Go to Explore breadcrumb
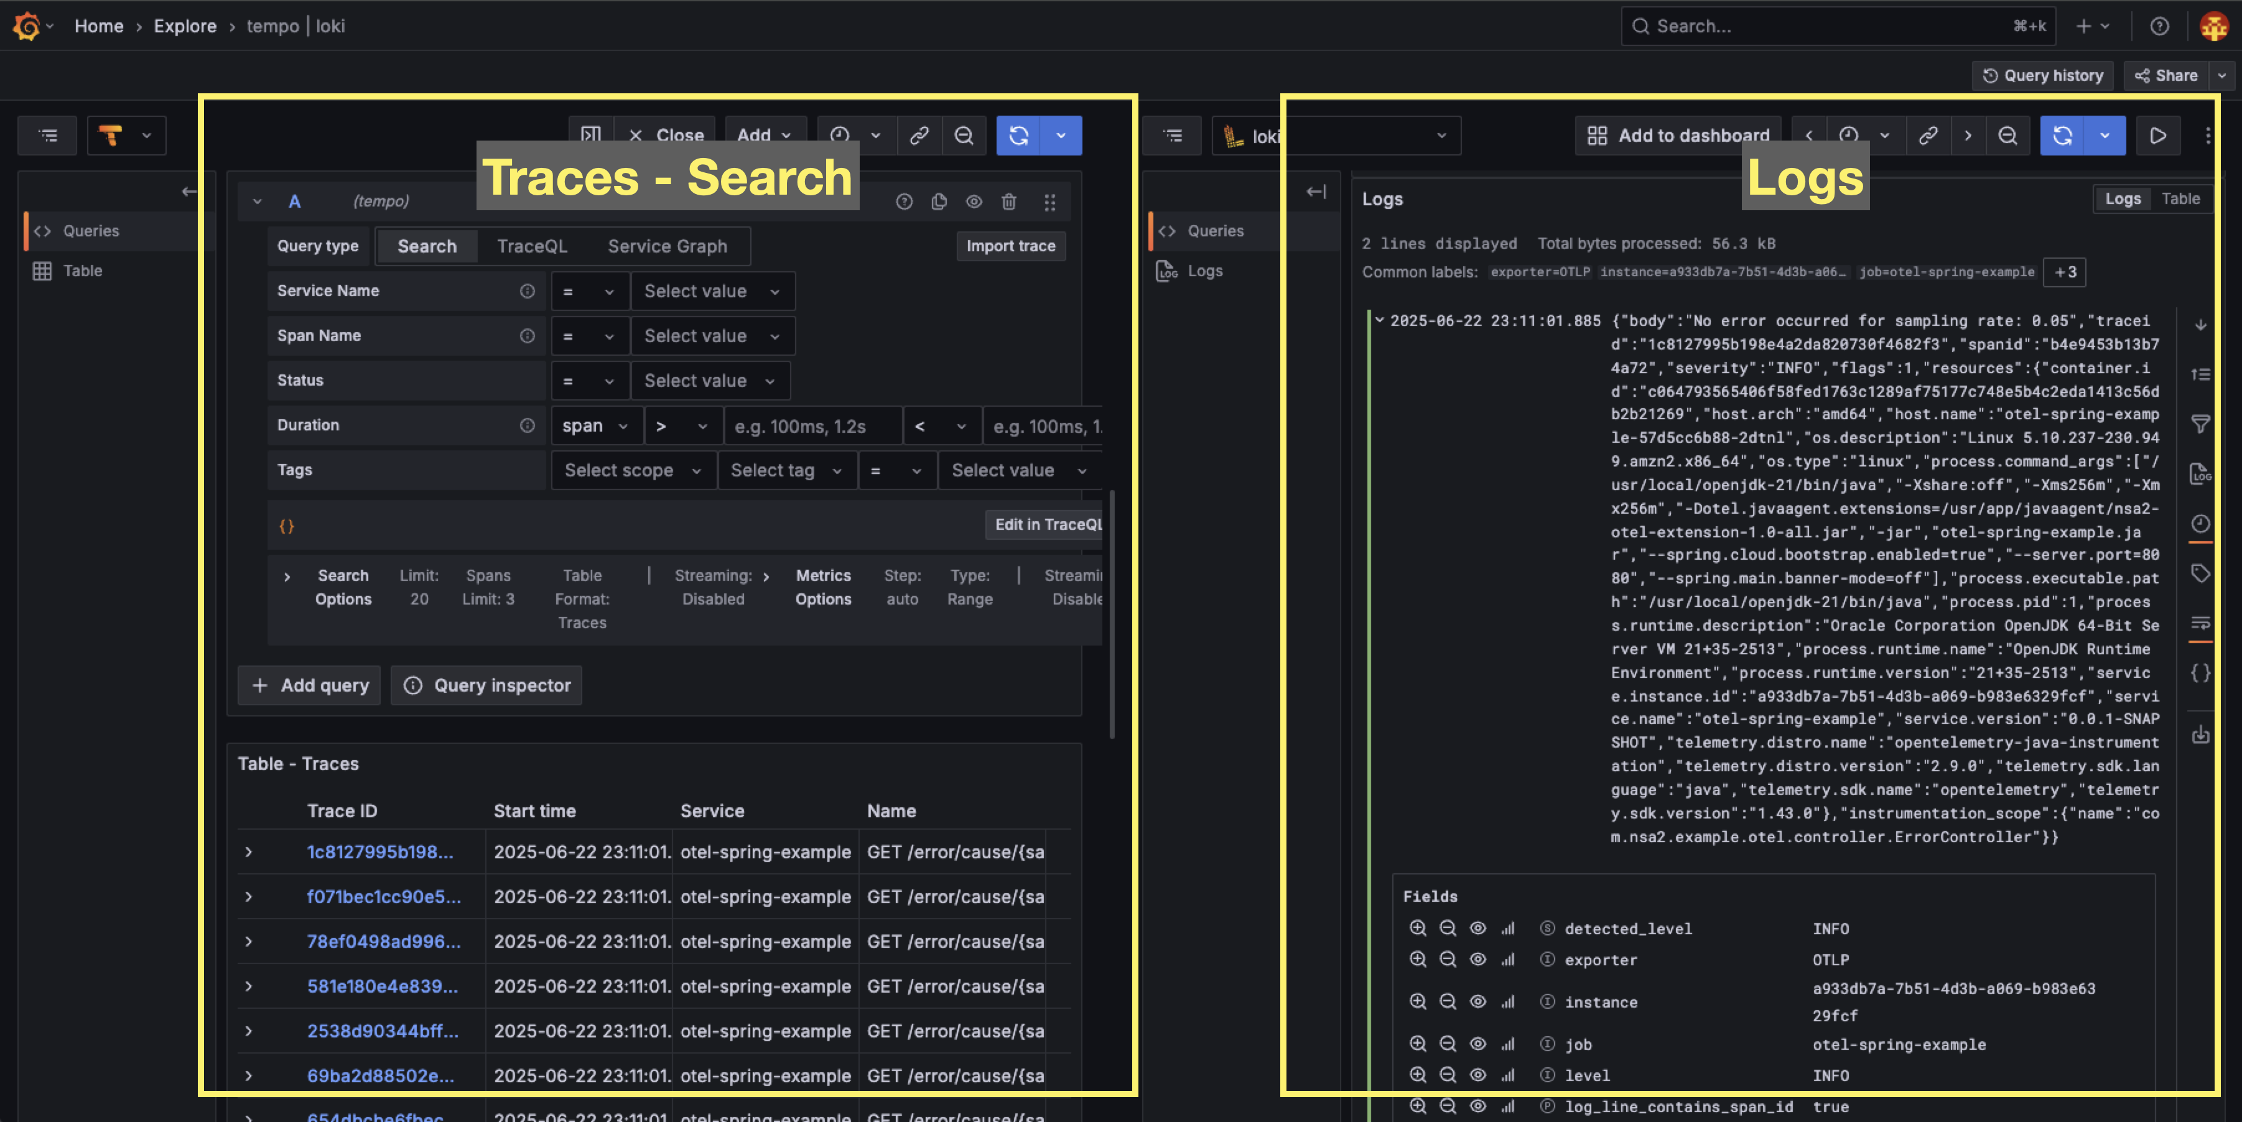The width and height of the screenshot is (2242, 1122). point(185,26)
